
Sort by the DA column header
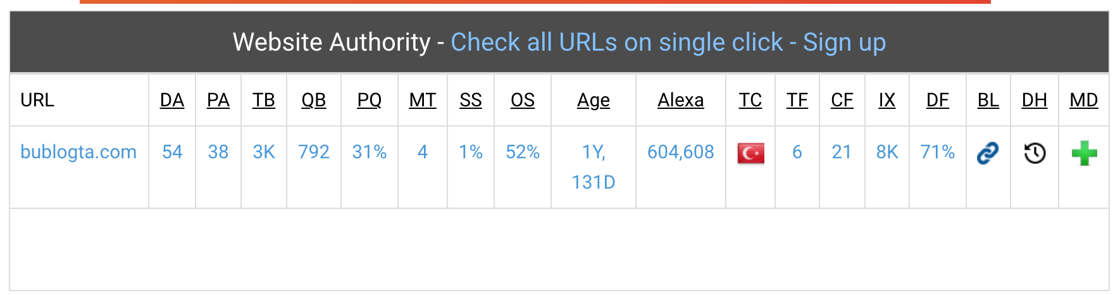click(x=172, y=100)
